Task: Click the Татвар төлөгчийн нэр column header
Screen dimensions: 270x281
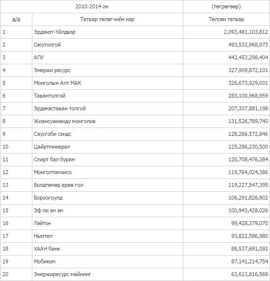Action: coord(107,19)
